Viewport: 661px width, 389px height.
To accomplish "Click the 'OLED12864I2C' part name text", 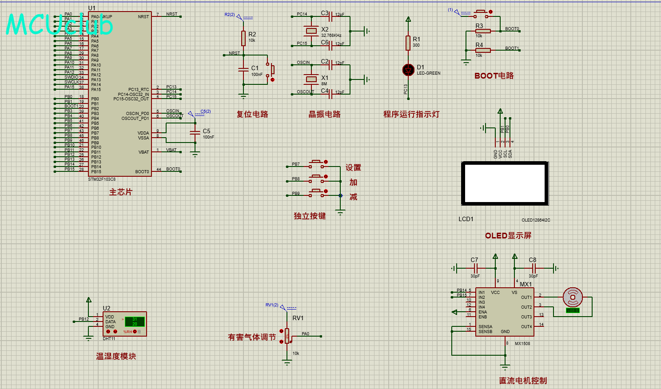I will [536, 220].
